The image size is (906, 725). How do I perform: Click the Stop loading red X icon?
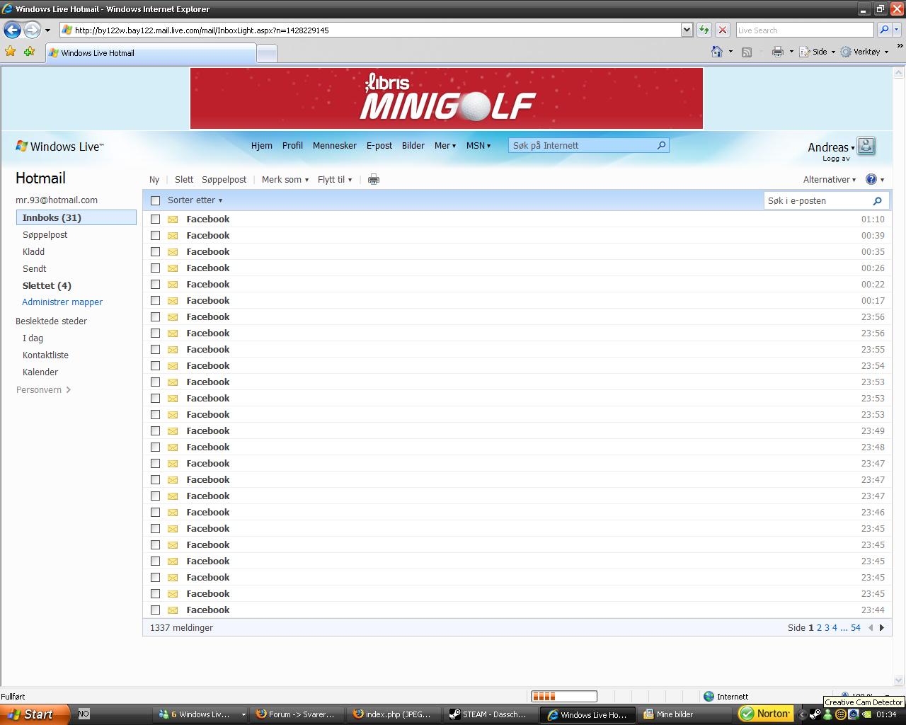722,30
